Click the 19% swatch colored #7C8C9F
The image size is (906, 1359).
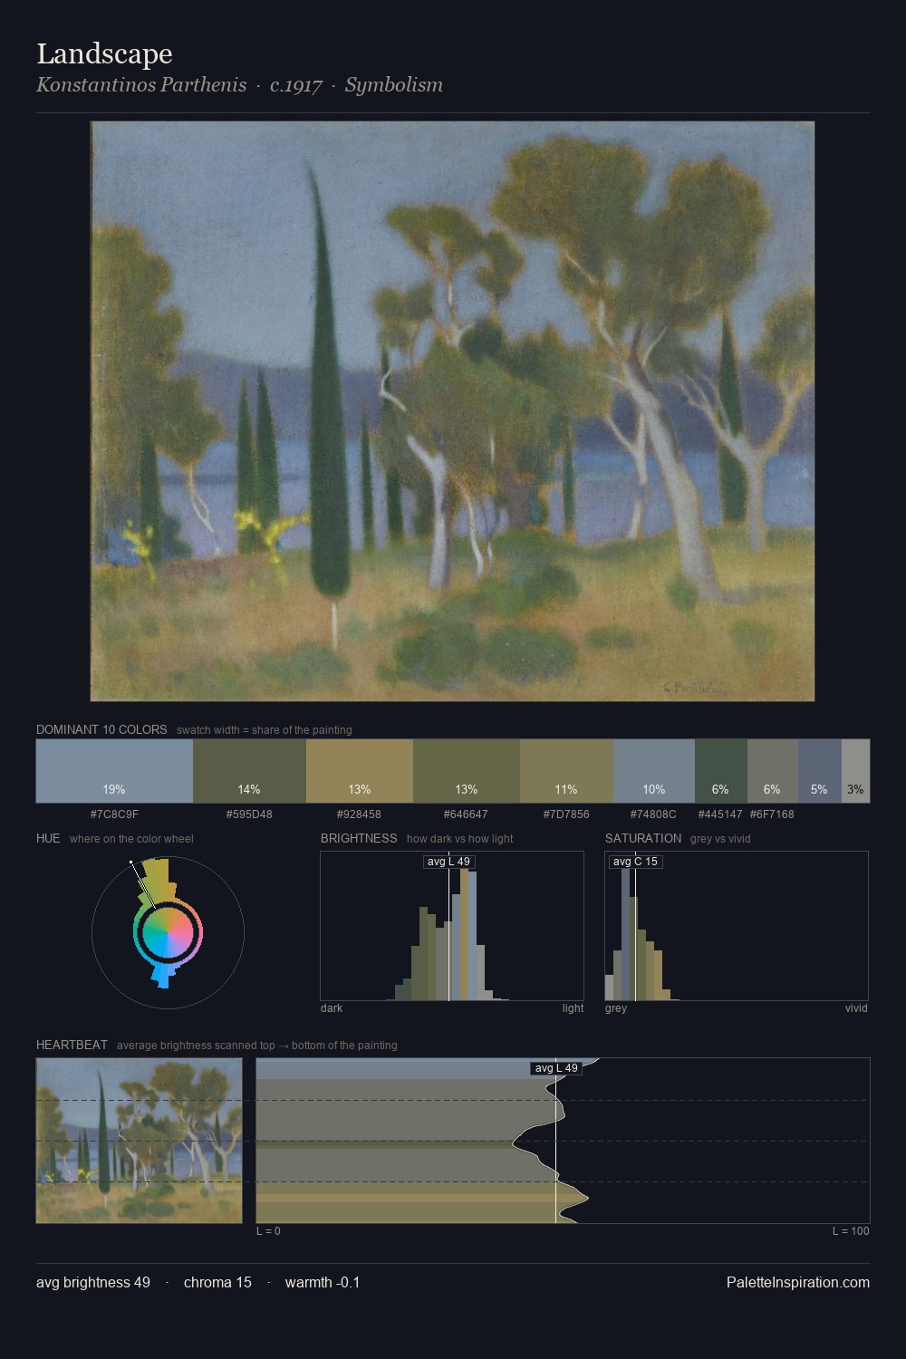[114, 771]
